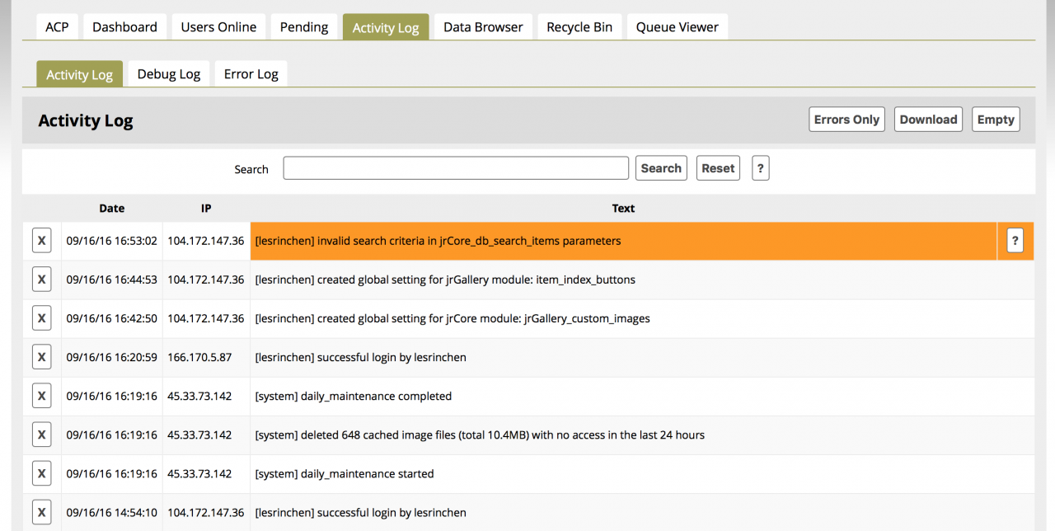The width and height of the screenshot is (1055, 531).
Task: Download the activity log
Action: click(928, 120)
